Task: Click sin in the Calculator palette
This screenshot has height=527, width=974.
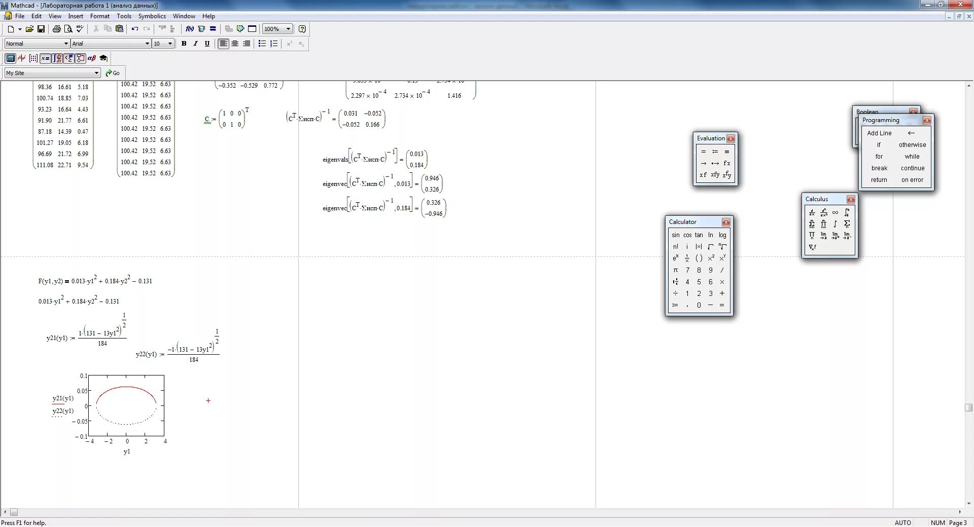Action: [x=675, y=235]
